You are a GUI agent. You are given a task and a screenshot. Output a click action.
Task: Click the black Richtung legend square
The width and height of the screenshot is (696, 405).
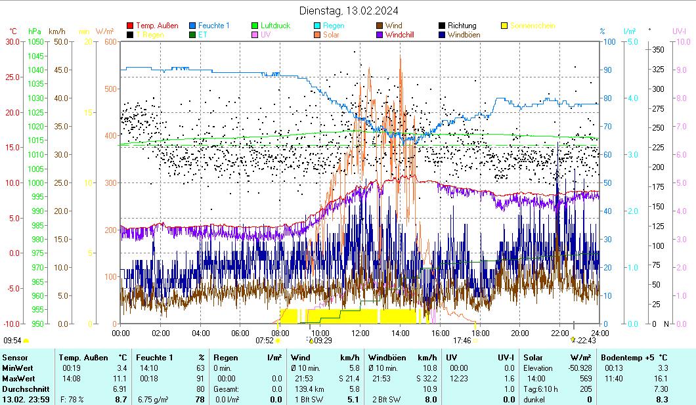[x=442, y=26]
